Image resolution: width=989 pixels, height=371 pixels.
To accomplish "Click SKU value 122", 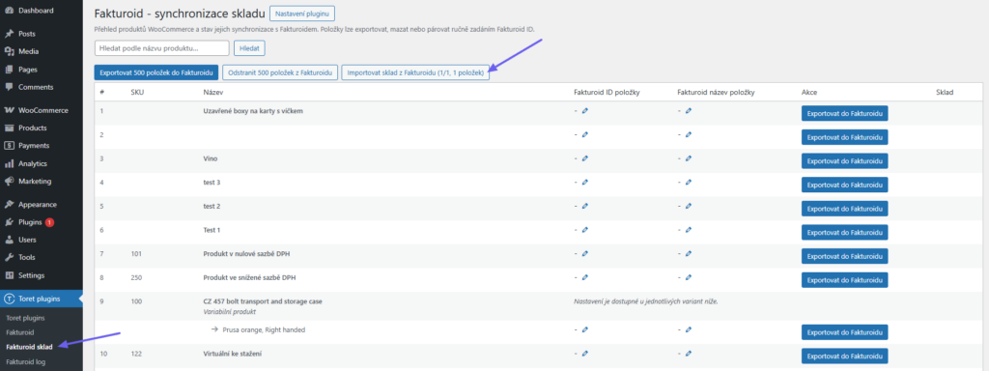I will point(136,354).
